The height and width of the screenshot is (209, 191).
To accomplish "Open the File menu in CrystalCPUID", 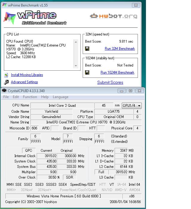I will pyautogui.click(x=6, y=97).
